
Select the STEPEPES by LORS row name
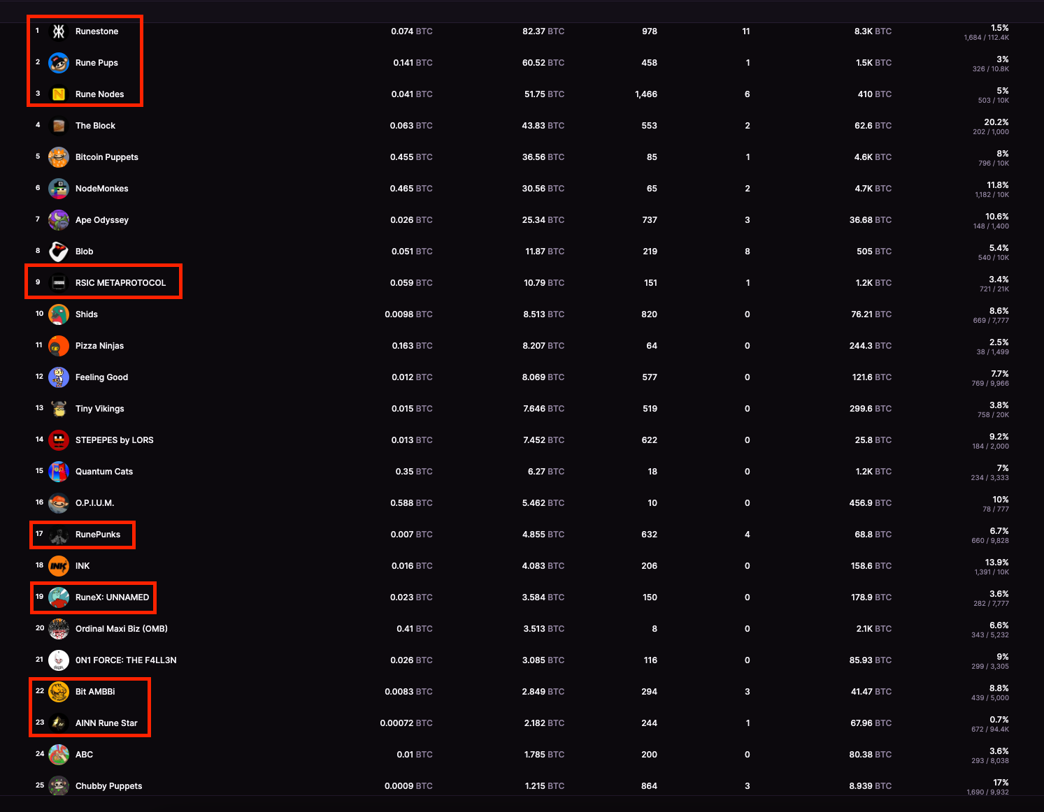click(x=114, y=440)
